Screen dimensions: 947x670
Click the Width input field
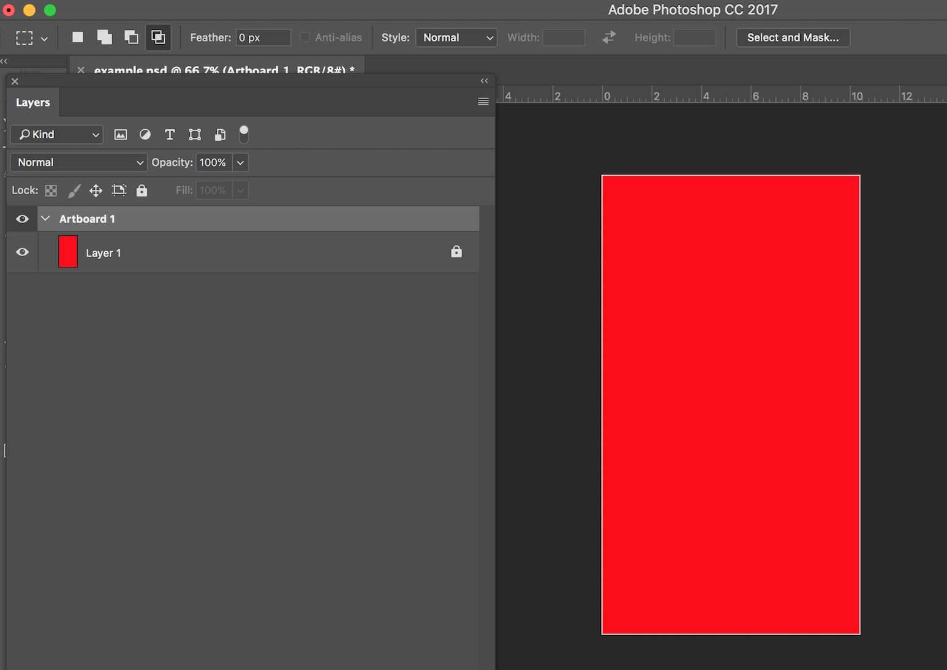[x=564, y=37]
